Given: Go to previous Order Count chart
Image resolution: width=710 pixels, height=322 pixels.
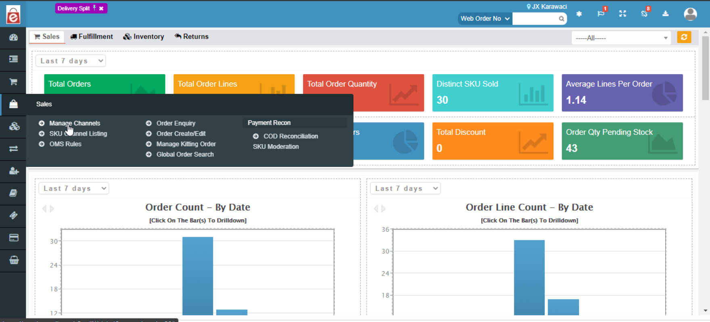Looking at the screenshot, I should click(44, 208).
